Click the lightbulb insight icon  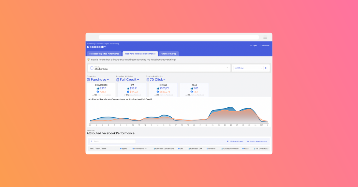point(89,60)
